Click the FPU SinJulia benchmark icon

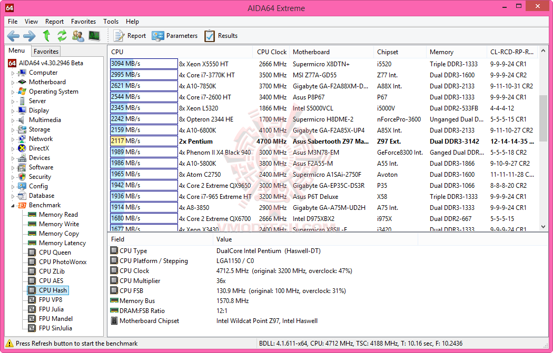(32, 328)
